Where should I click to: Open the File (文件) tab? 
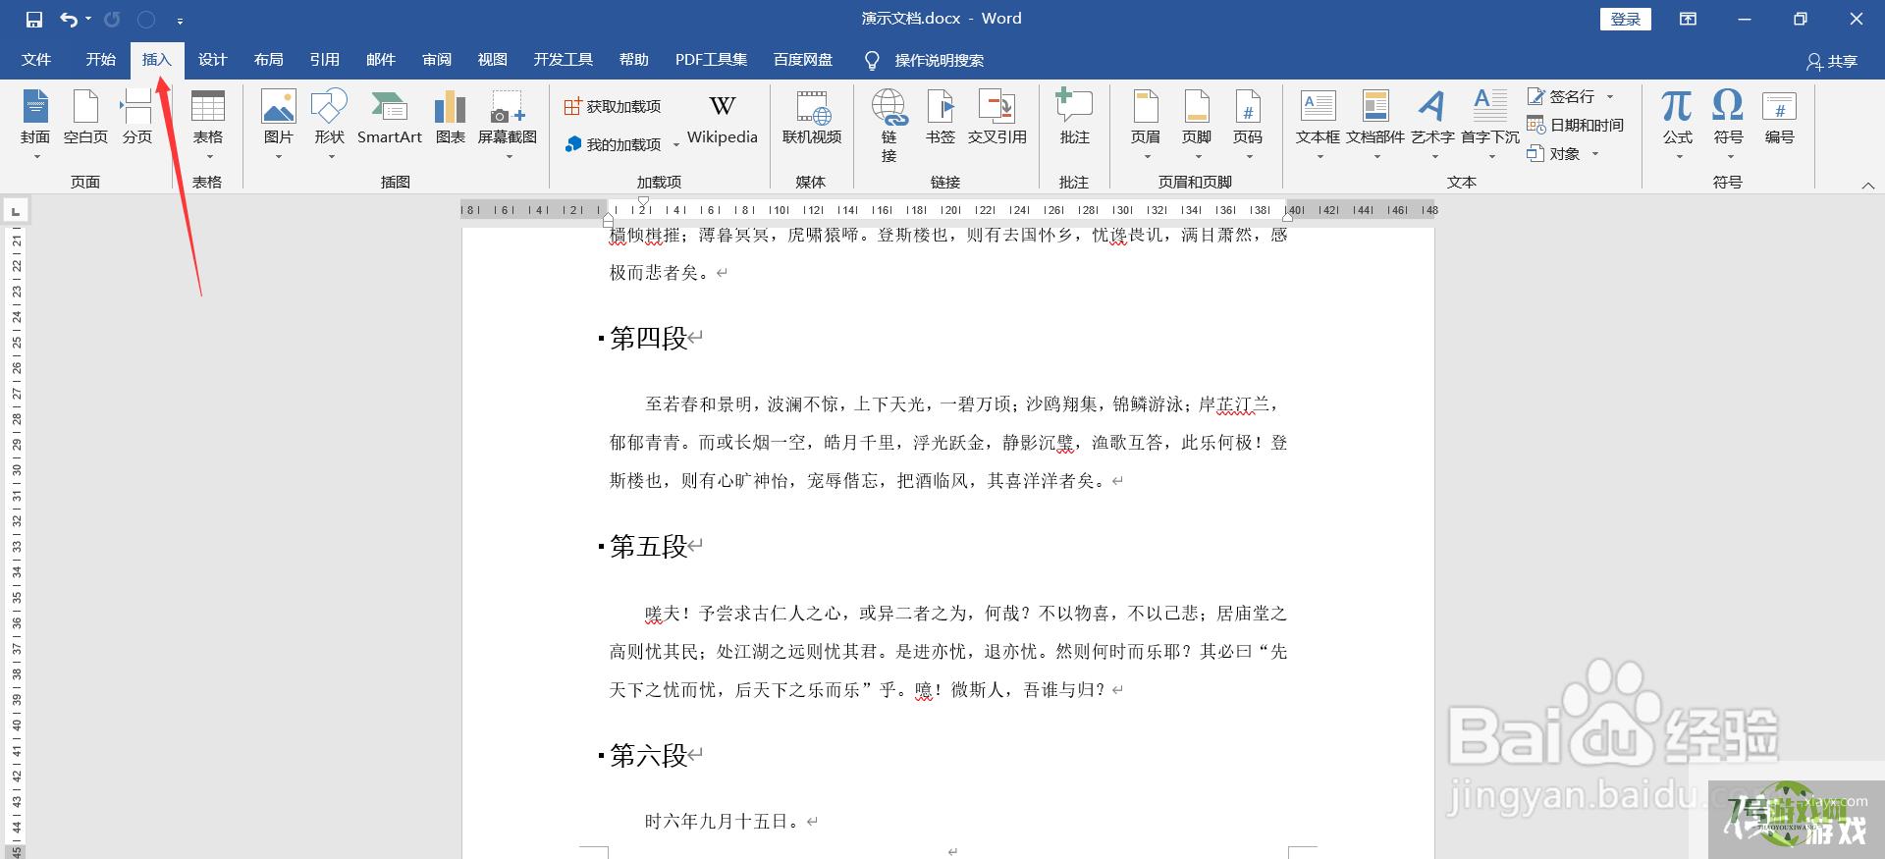point(36,60)
